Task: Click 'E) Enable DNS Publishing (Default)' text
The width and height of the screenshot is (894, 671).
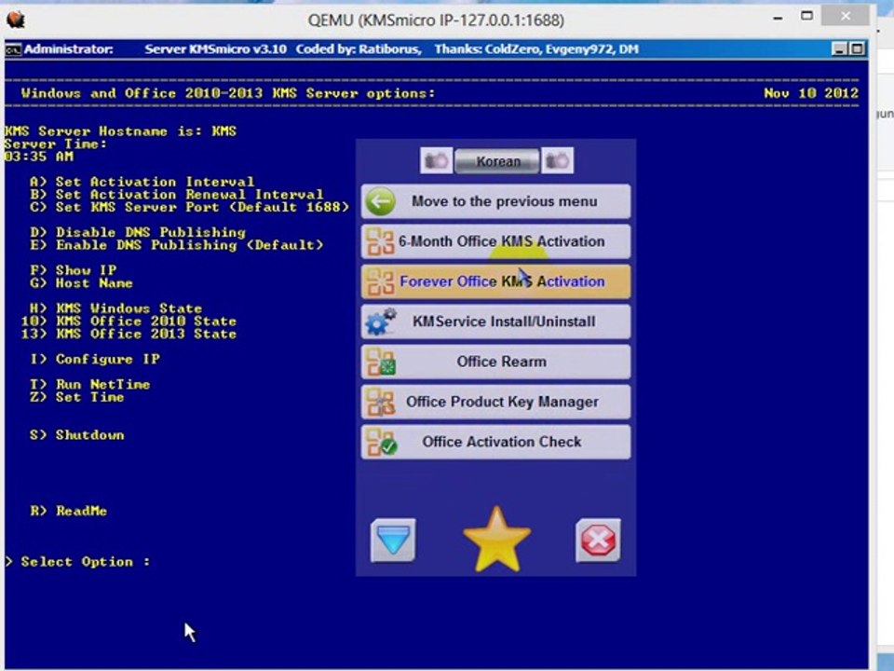Action: (176, 245)
